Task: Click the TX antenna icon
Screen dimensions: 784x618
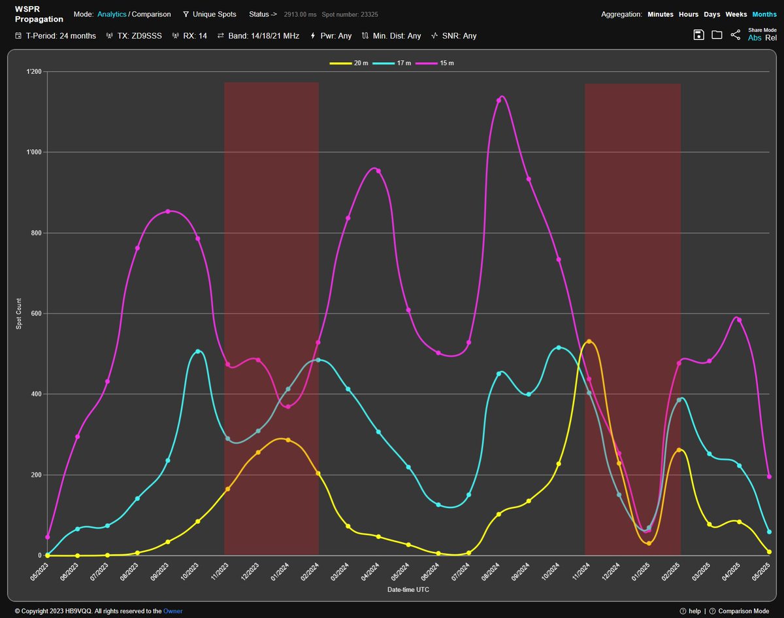Action: (110, 36)
